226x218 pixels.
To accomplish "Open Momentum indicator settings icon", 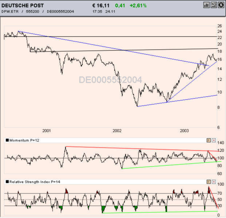I will pyautogui.click(x=209, y=140).
